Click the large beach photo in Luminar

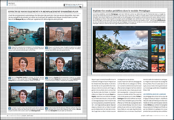point(122,50)
